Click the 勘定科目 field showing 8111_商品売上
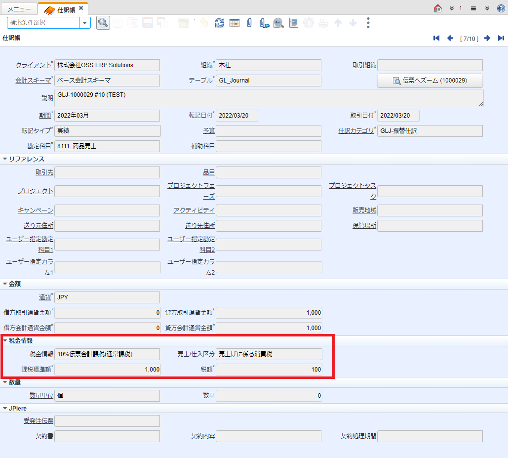Screen dimensions: 508x458 (x=107, y=146)
